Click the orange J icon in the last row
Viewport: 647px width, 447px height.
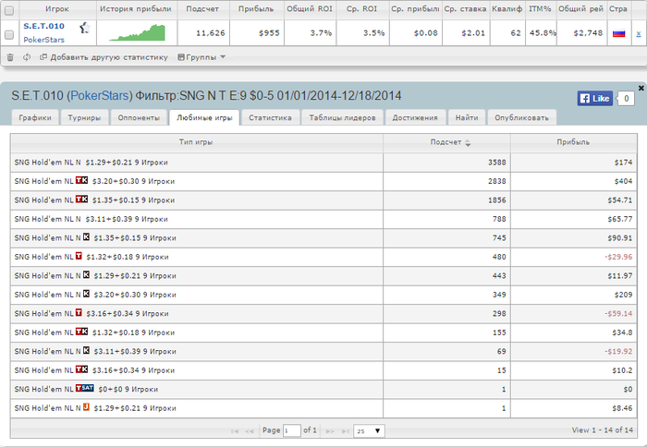pyautogui.click(x=86, y=407)
